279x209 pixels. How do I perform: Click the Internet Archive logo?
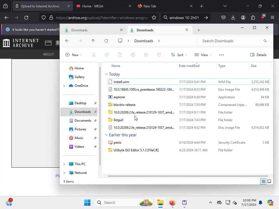coord(21,43)
